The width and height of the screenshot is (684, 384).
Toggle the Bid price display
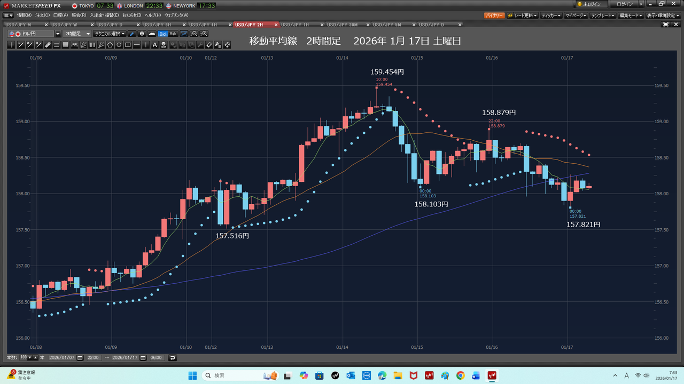[x=162, y=34]
